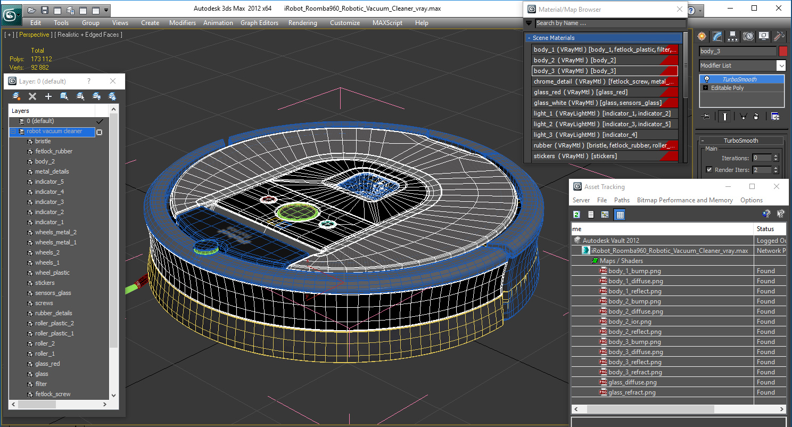Collapse the TurboSmooth rollout minus button

pos(703,141)
